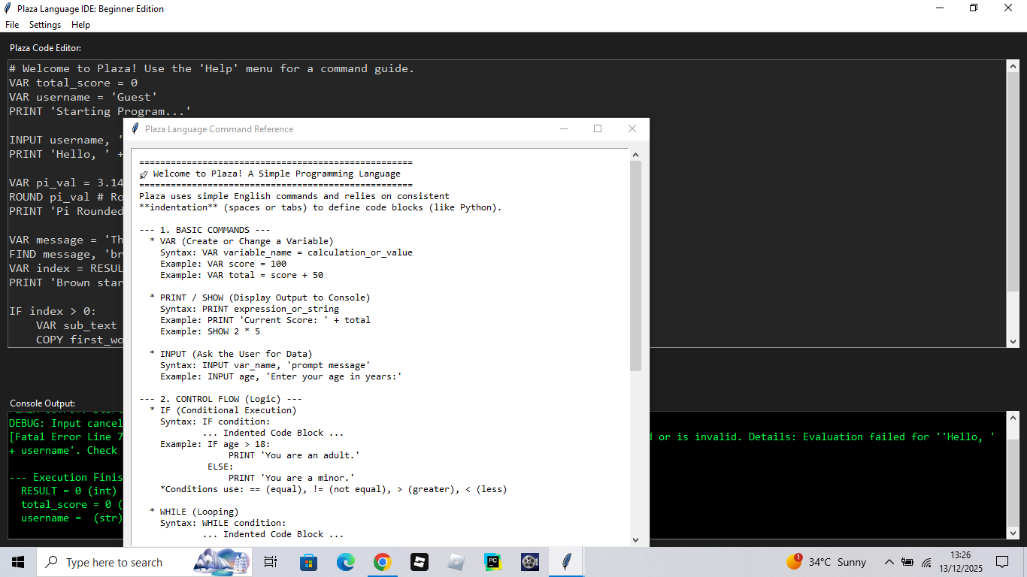Image resolution: width=1027 pixels, height=577 pixels.
Task: Open the Help menu
Action: (80, 25)
